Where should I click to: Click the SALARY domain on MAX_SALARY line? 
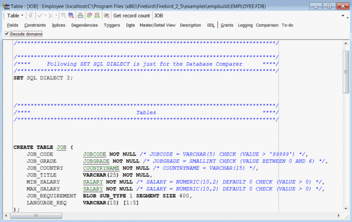tap(93, 189)
